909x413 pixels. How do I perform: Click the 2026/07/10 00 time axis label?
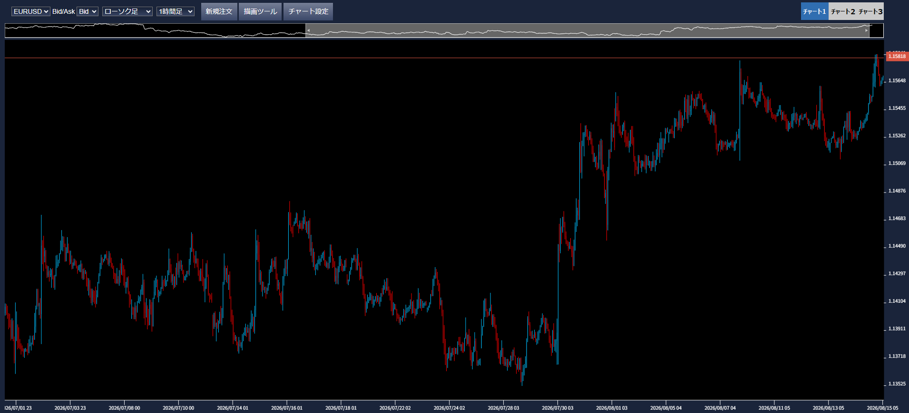[x=178, y=408]
